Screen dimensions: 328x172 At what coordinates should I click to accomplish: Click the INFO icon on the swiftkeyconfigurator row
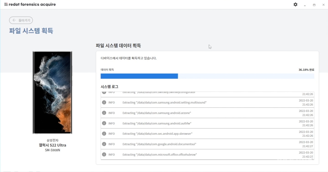(x=104, y=92)
